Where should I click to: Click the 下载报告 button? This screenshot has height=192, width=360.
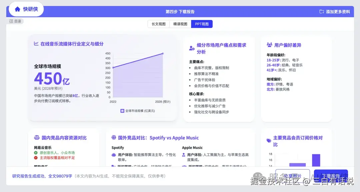[331, 175]
